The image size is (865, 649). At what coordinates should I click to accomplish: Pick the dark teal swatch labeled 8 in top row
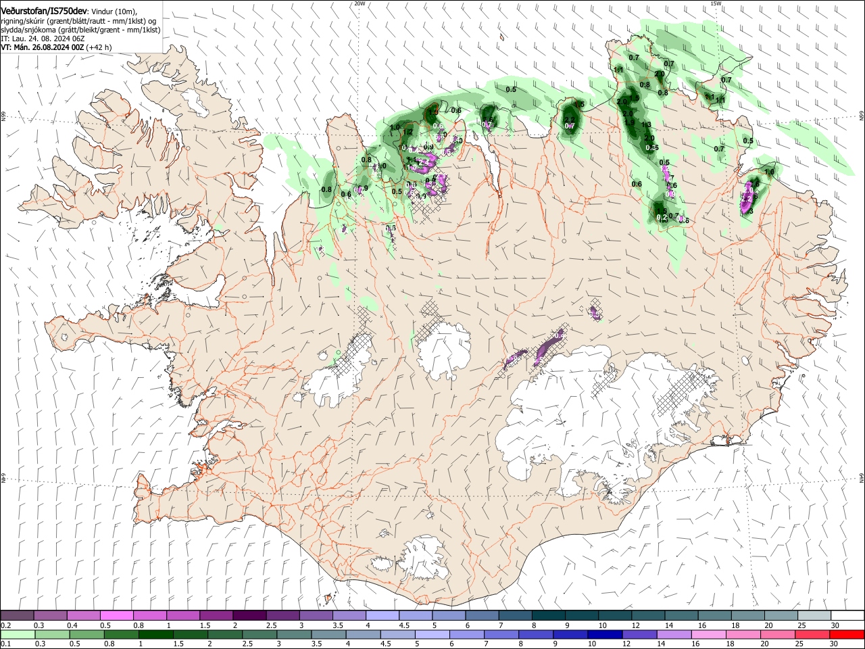pyautogui.click(x=547, y=616)
